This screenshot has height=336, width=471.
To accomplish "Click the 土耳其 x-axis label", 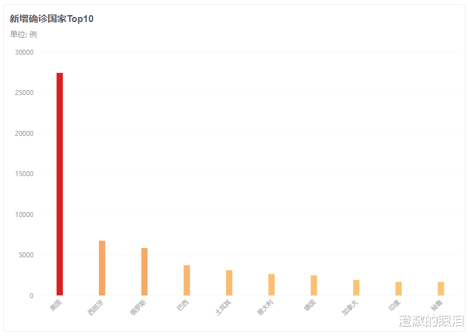I will click(223, 308).
